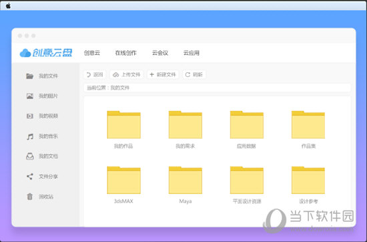Click the 平面设计资源 folder name
Image resolution: width=367 pixels, height=242 pixels.
(247, 201)
